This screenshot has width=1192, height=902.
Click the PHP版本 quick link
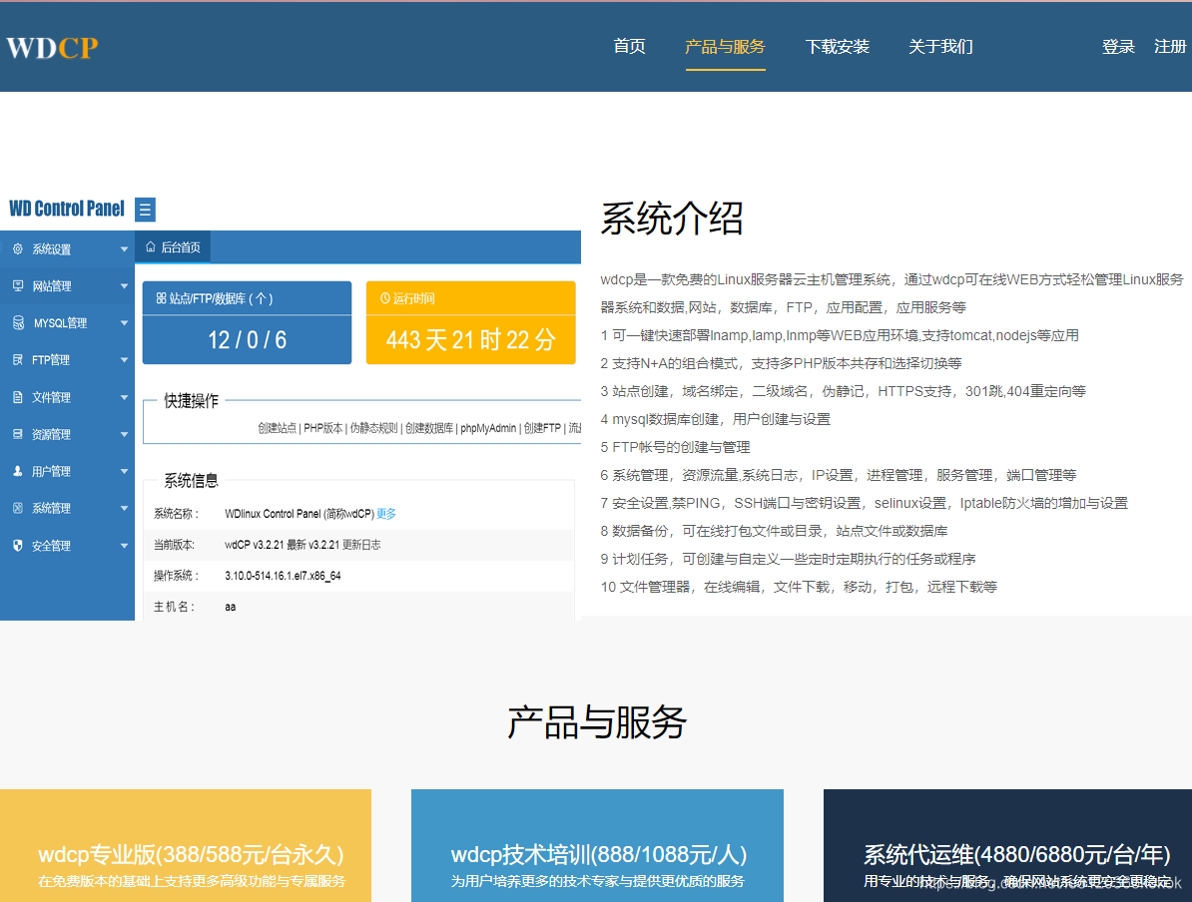pyautogui.click(x=323, y=428)
